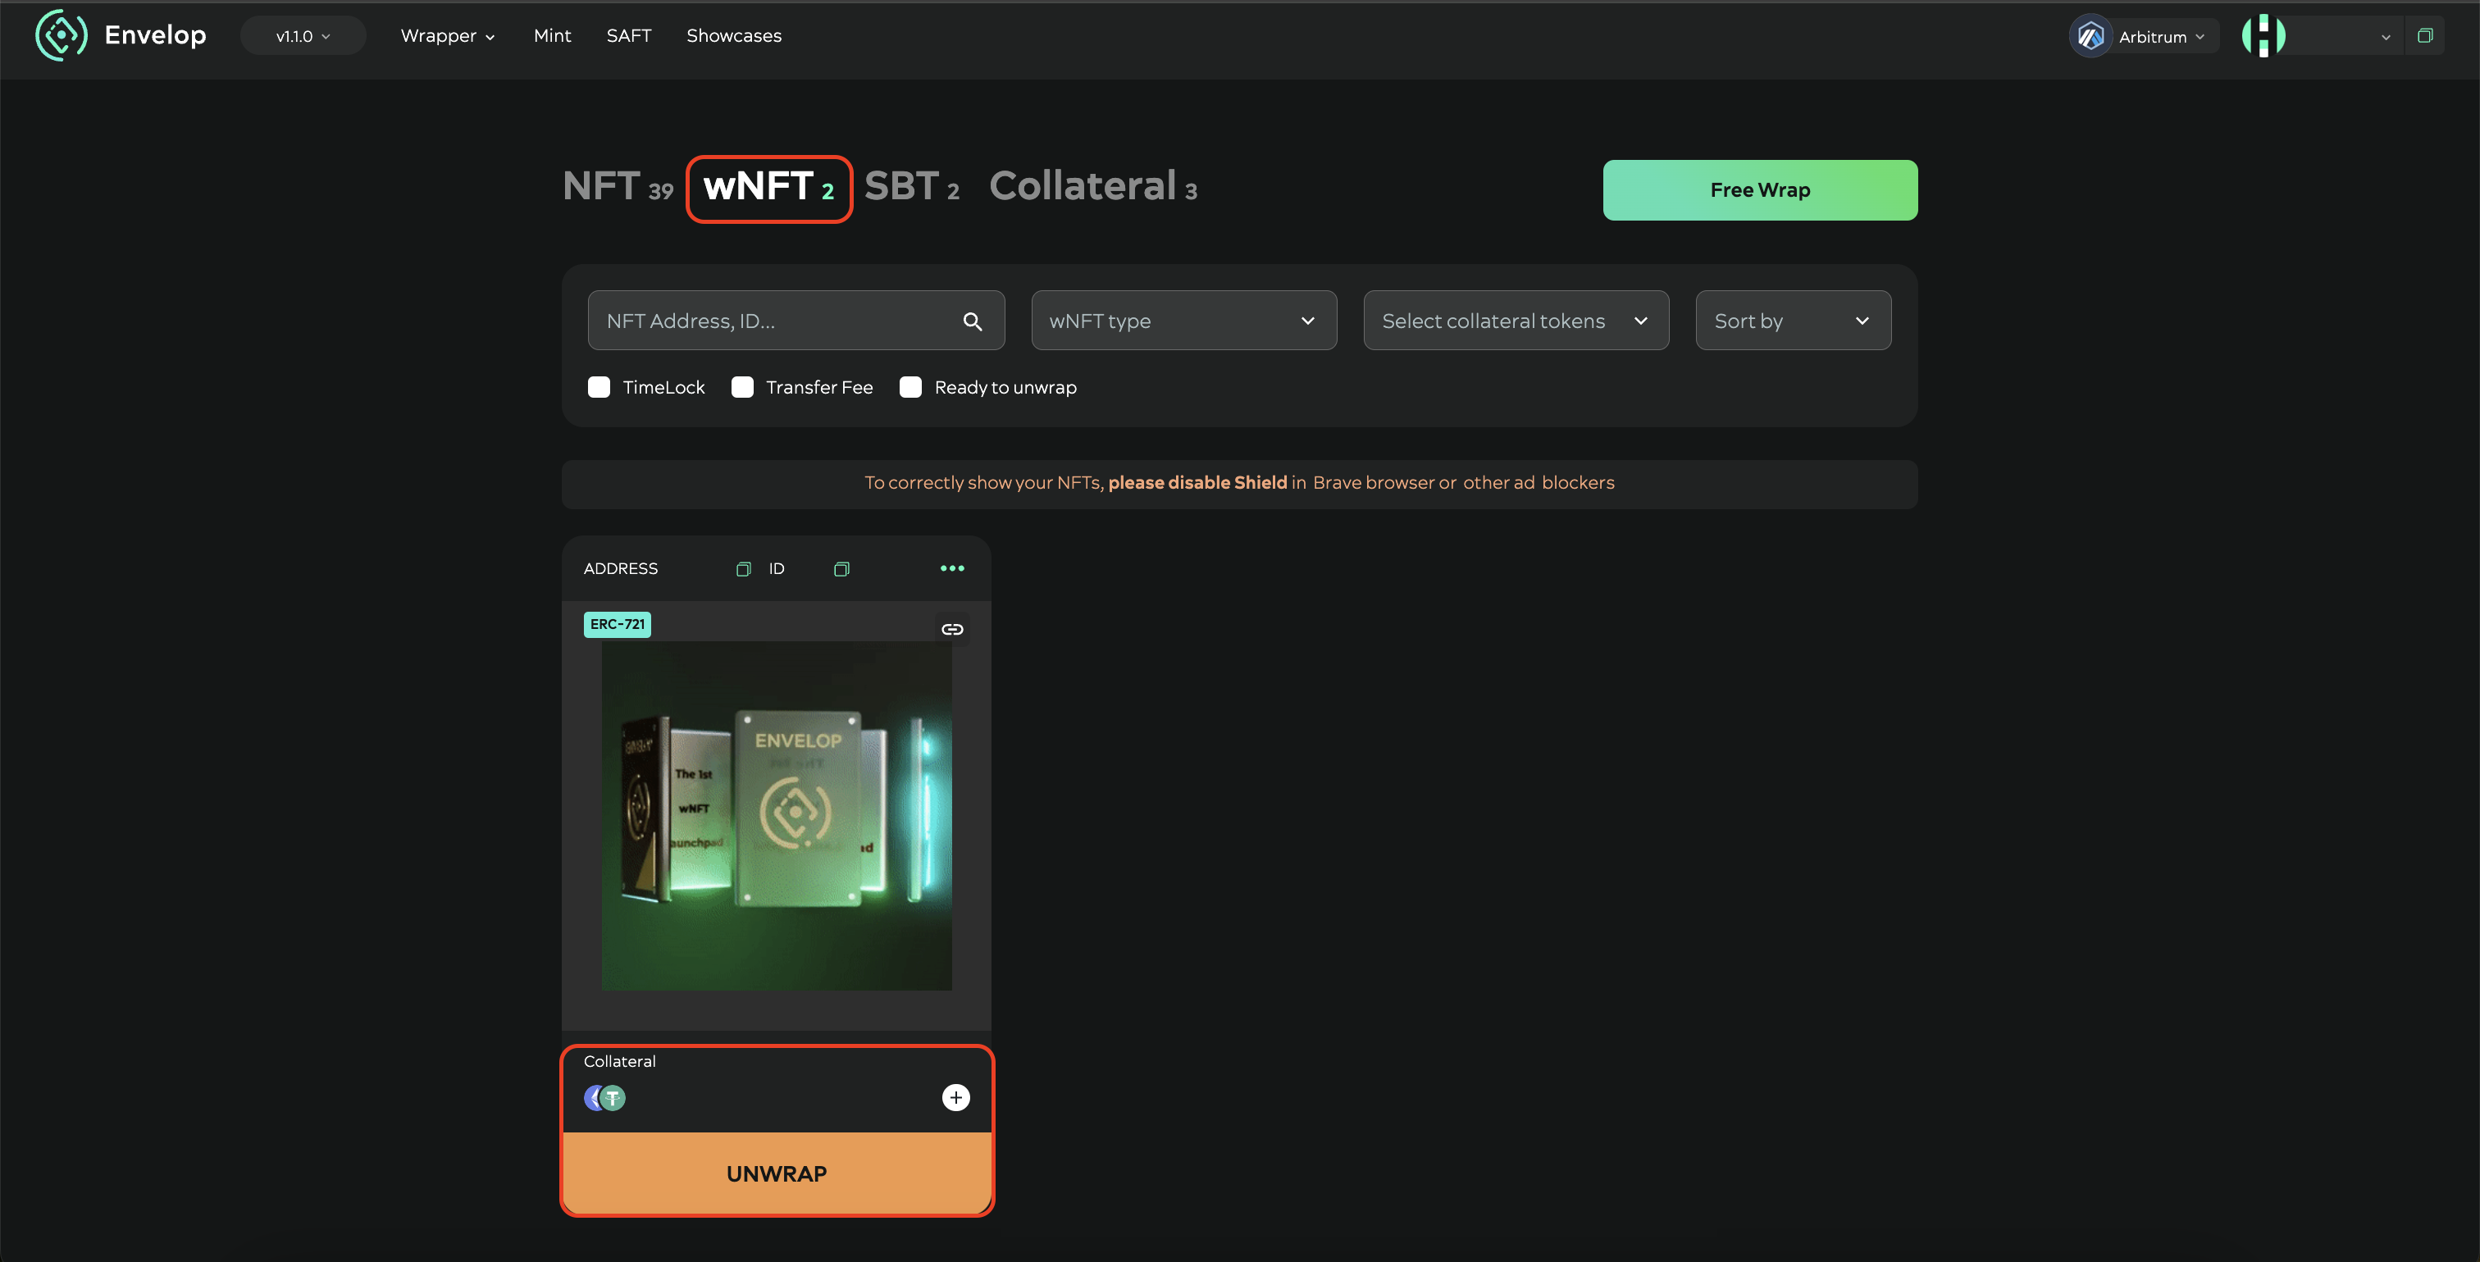
Task: Open the Sort by dropdown
Action: coord(1793,321)
